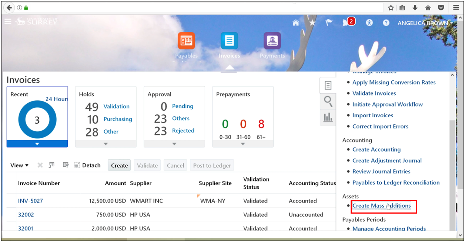Expand the Holds card arrow

tap(106, 144)
